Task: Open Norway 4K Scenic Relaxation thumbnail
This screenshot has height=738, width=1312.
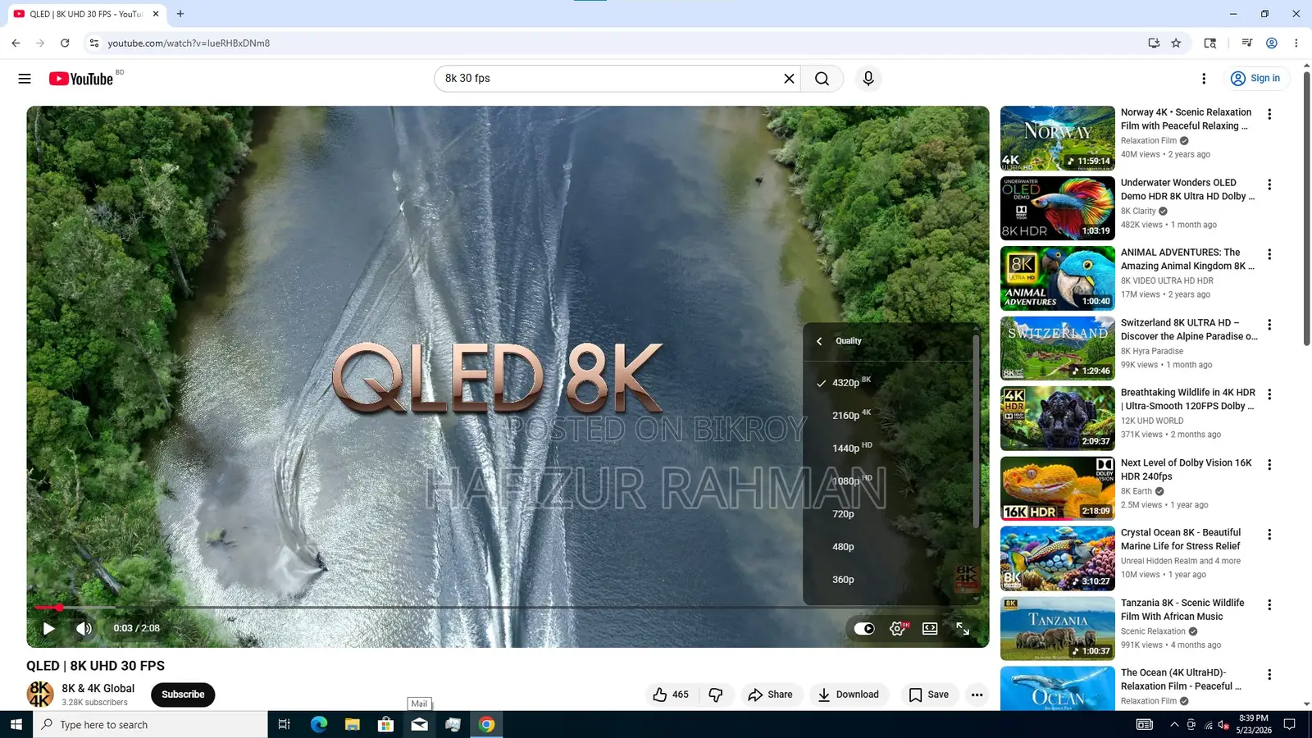Action: pyautogui.click(x=1057, y=138)
